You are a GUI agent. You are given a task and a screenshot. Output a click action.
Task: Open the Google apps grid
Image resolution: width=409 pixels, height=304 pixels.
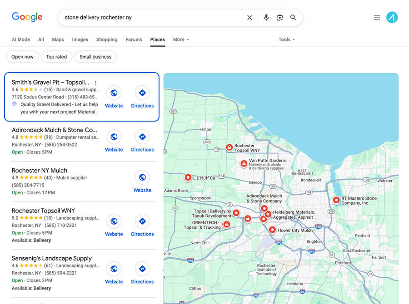coord(377,17)
